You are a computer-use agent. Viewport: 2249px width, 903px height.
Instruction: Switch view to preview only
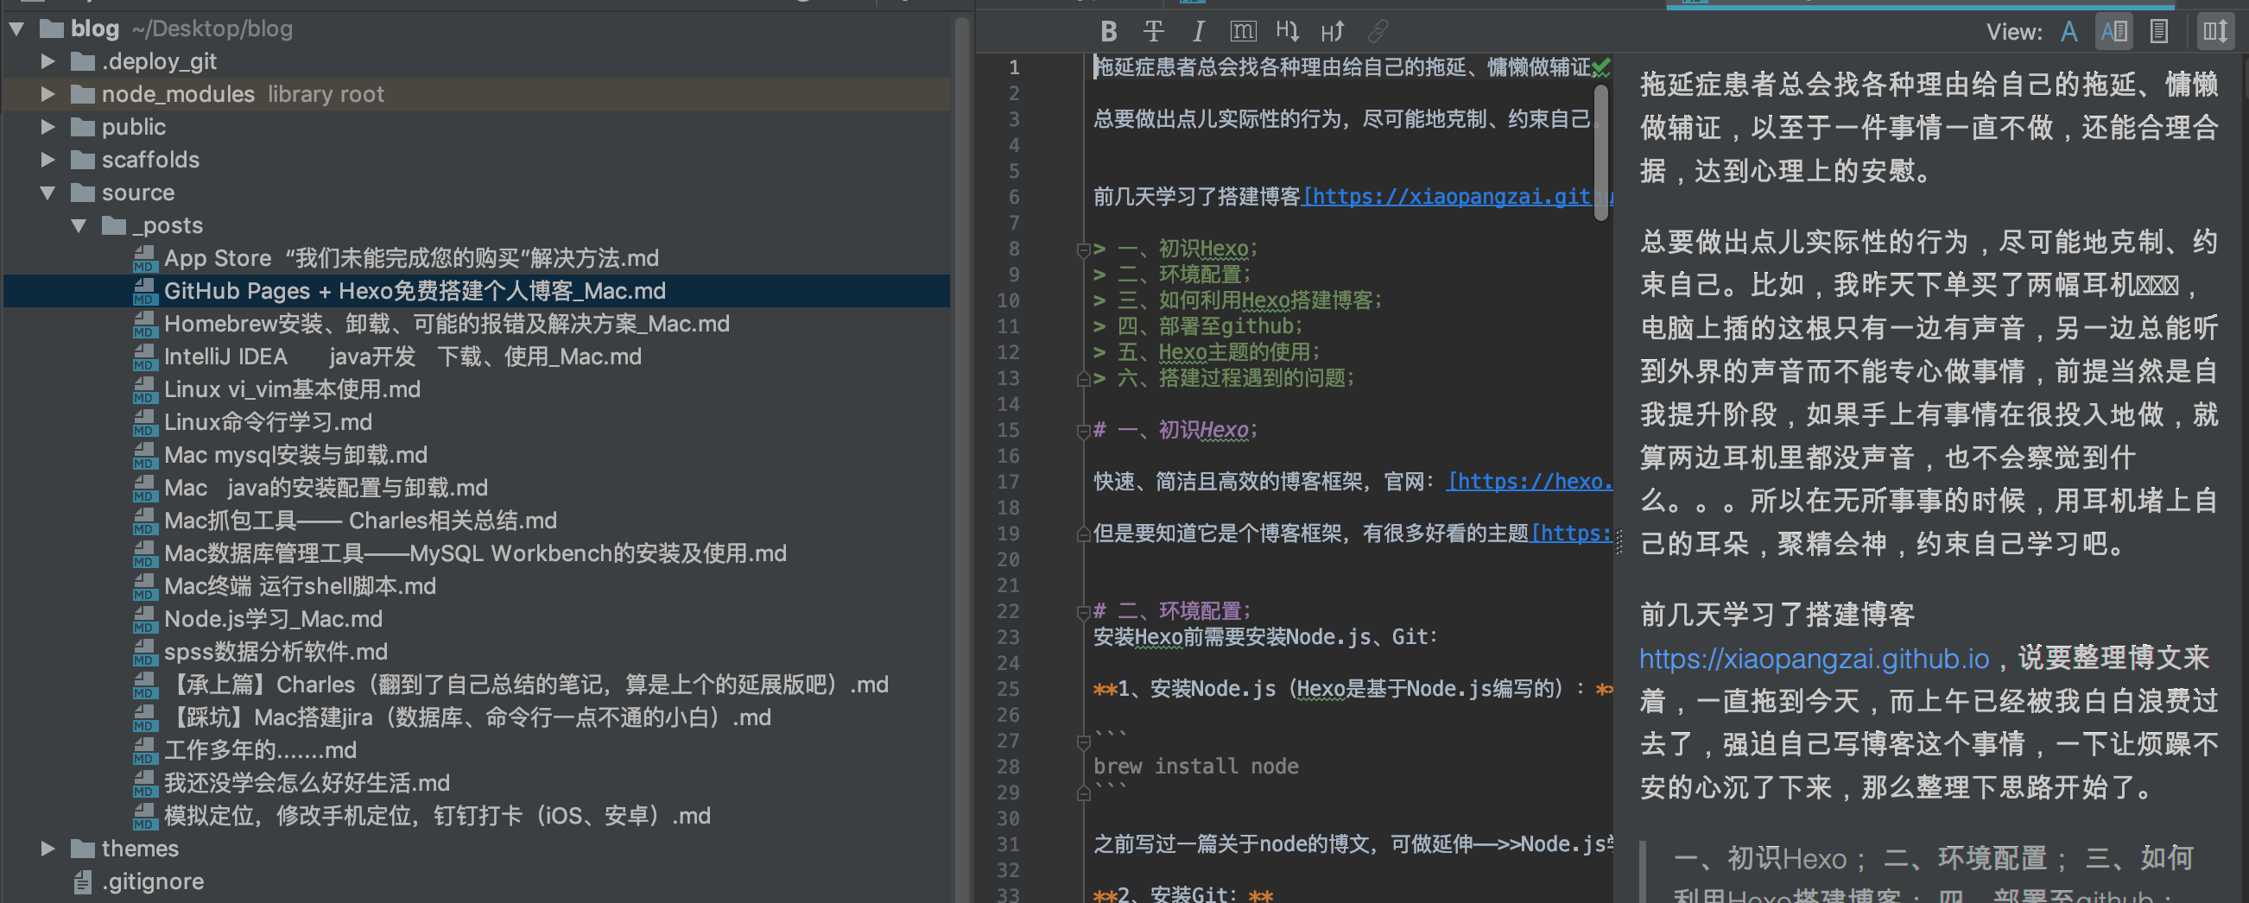[x=2158, y=32]
